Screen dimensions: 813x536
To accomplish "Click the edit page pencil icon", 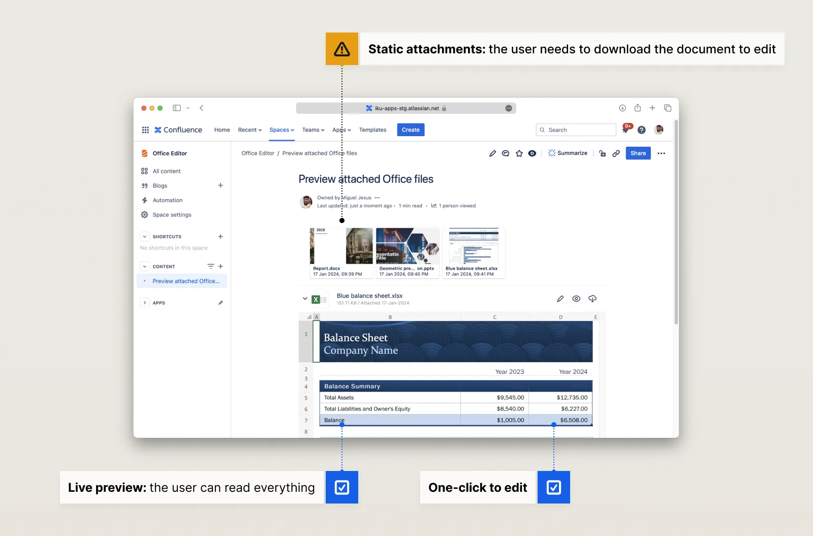I will [x=492, y=153].
